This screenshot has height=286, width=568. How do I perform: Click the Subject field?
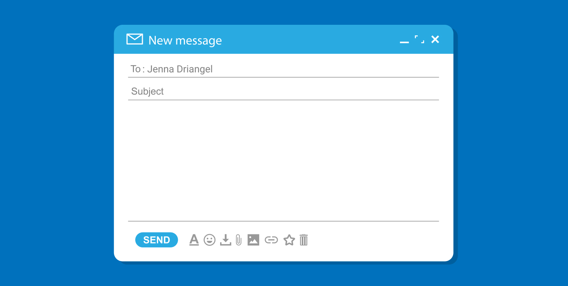[283, 91]
